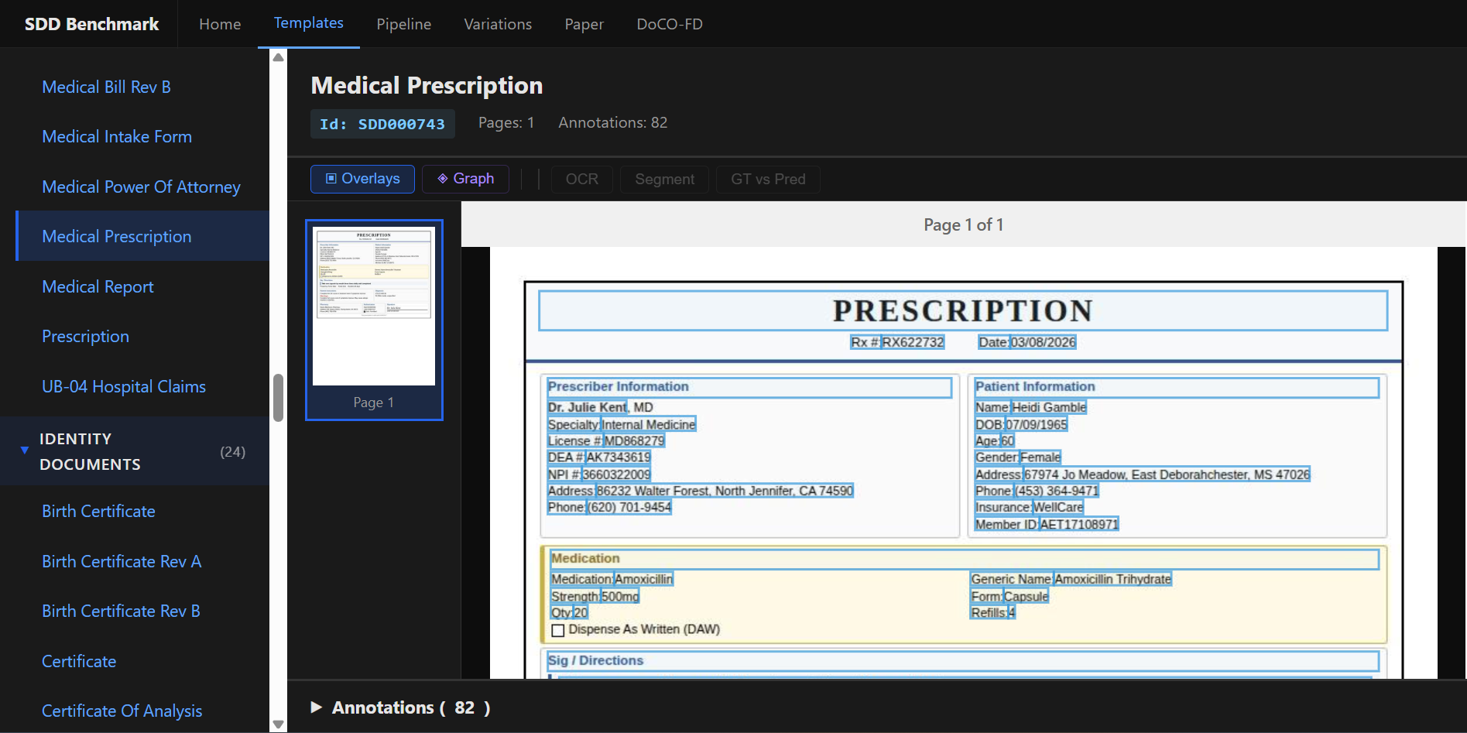Click the sidebar scrollbar handle
Image resolution: width=1467 pixels, height=733 pixels.
coord(279,398)
